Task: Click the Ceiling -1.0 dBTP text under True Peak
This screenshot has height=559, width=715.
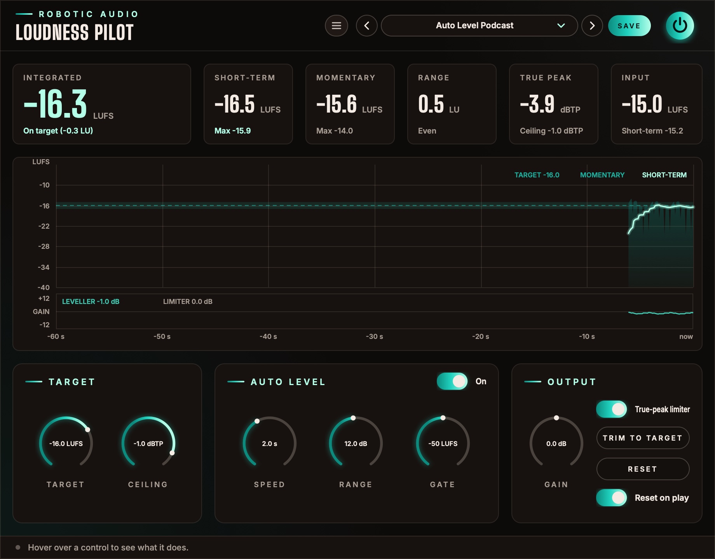Action: 551,131
